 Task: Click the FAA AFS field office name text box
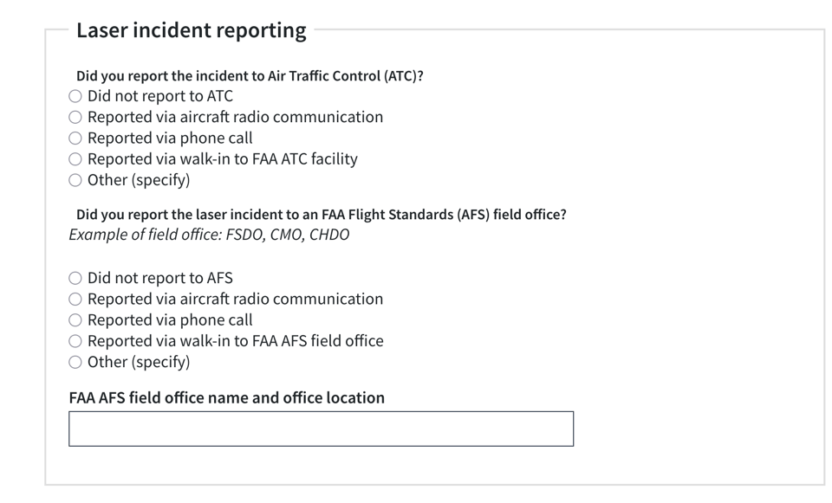321,429
